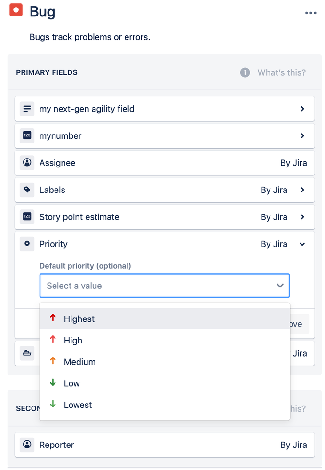Click the Labels tag icon

point(27,190)
